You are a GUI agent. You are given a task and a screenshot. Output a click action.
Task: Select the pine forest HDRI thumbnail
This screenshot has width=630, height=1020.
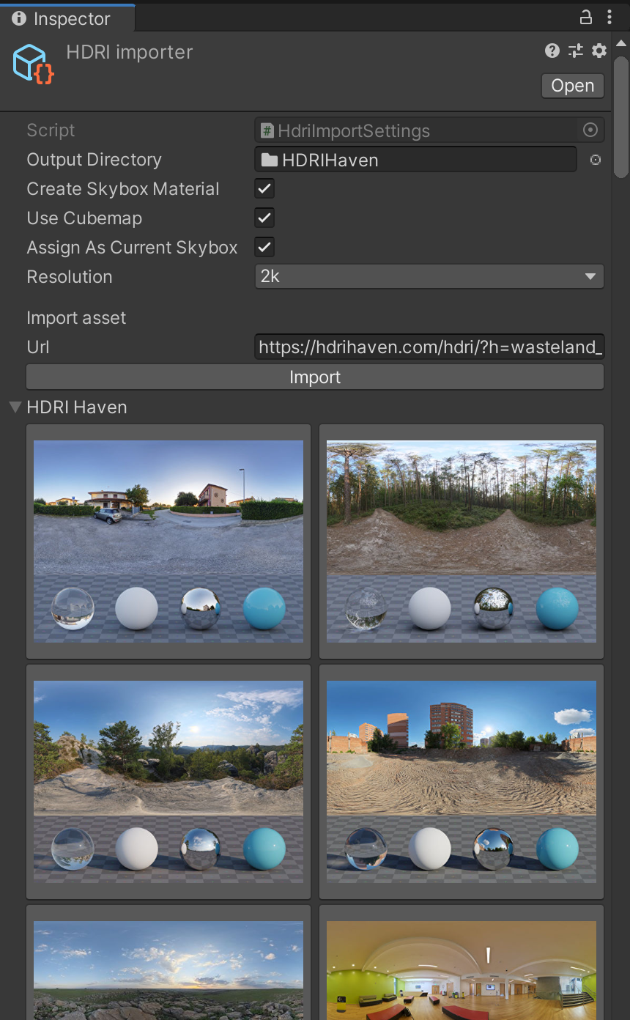(x=462, y=542)
